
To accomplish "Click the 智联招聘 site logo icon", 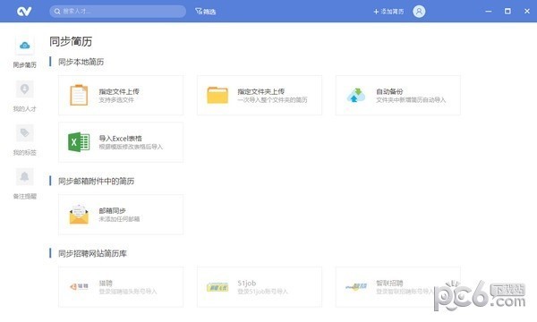I will tap(356, 286).
